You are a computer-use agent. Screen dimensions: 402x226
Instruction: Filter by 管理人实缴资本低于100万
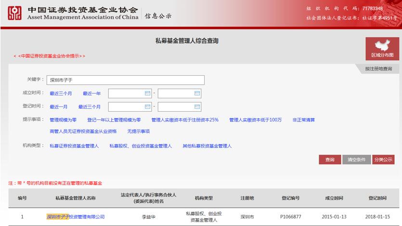(x=255, y=120)
